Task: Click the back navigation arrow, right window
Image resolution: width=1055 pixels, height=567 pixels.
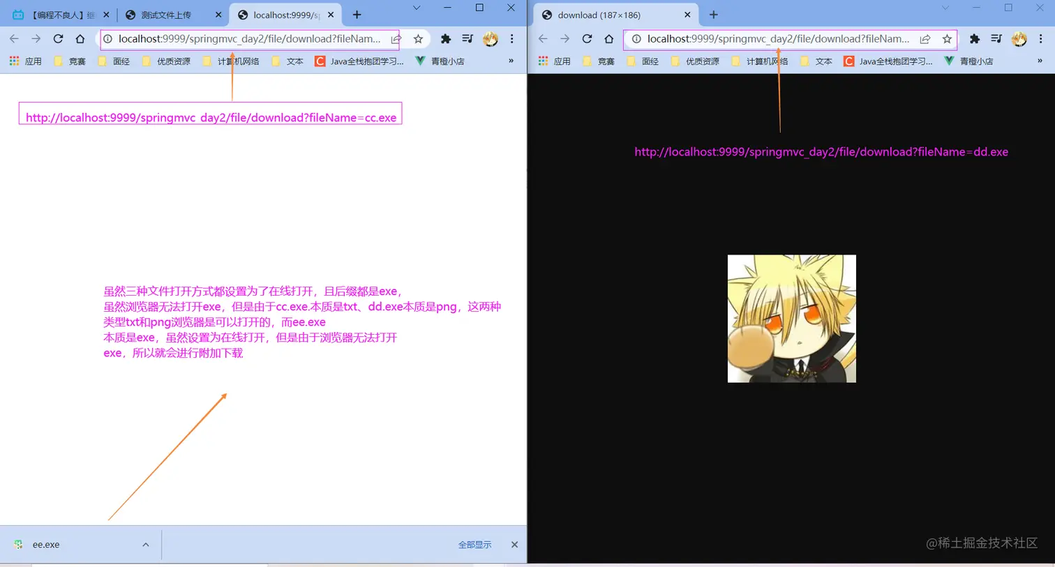Action: [x=543, y=39]
